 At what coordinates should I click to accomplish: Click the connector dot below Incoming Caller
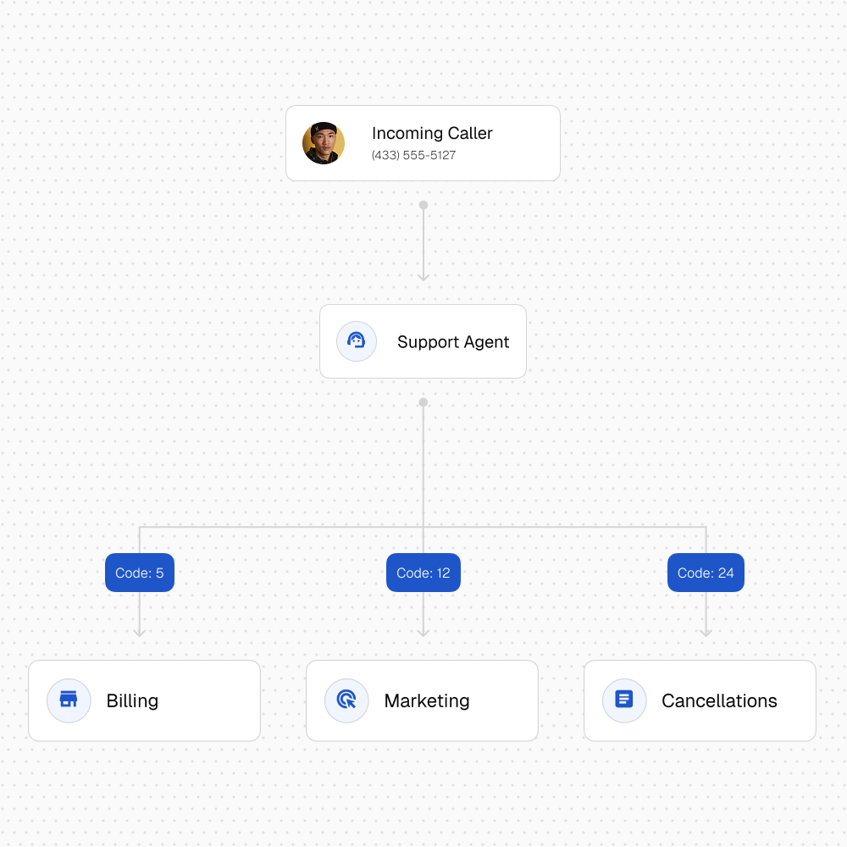[423, 205]
